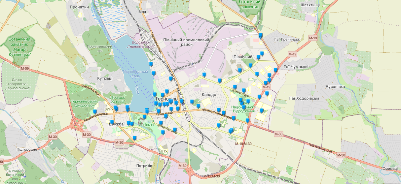Click the M-19 shield near Шляхтинці

coord(313,38)
